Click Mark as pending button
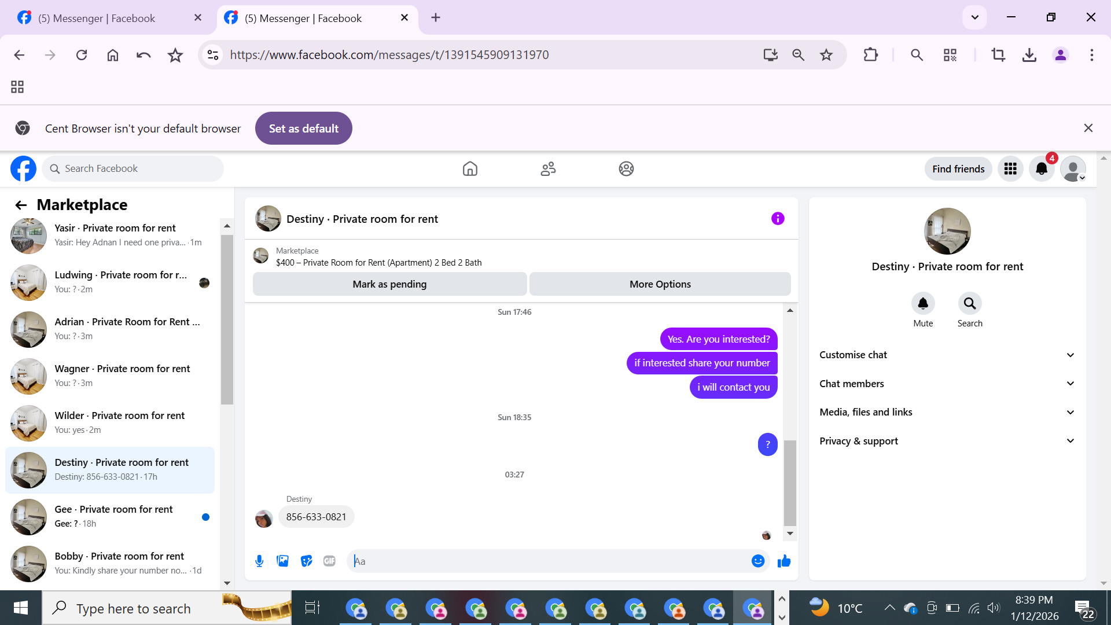The width and height of the screenshot is (1111, 625). [389, 284]
